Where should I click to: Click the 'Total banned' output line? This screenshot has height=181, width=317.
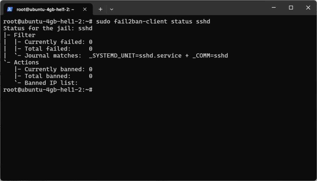coord(58,76)
